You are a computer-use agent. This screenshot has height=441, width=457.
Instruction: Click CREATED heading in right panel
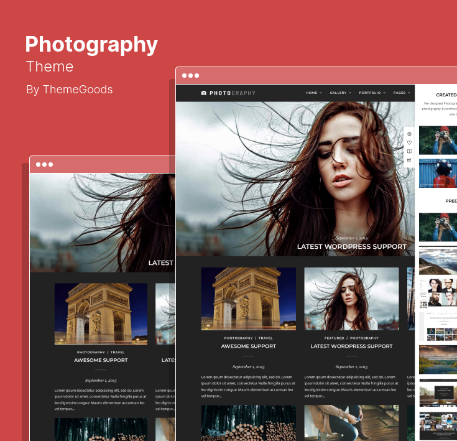(446, 95)
